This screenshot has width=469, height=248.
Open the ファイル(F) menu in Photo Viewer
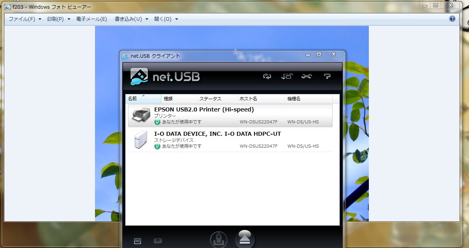(x=22, y=19)
